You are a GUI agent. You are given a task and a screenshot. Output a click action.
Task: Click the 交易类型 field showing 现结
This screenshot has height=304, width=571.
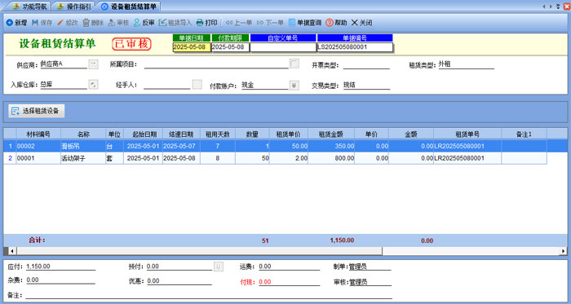[366, 85]
